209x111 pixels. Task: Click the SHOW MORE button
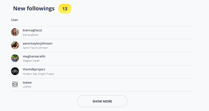pos(102,101)
